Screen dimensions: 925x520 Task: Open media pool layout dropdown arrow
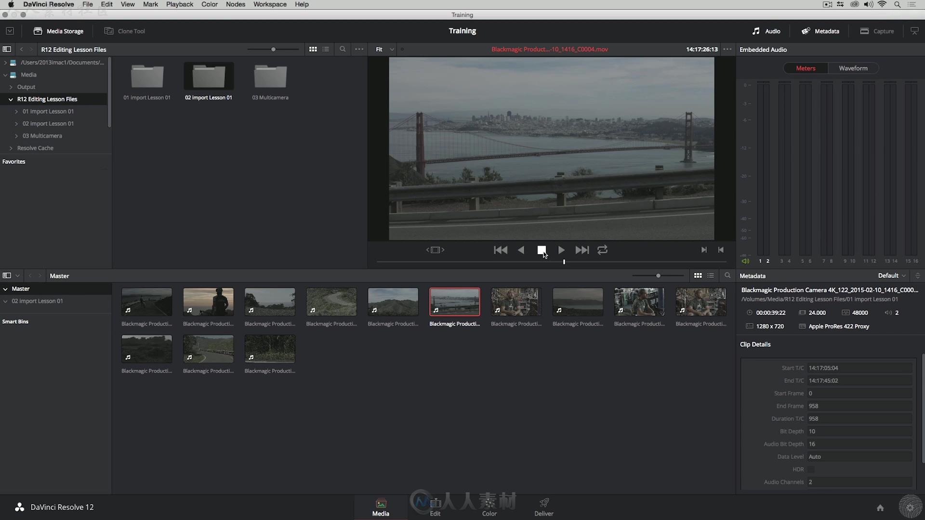point(17,275)
